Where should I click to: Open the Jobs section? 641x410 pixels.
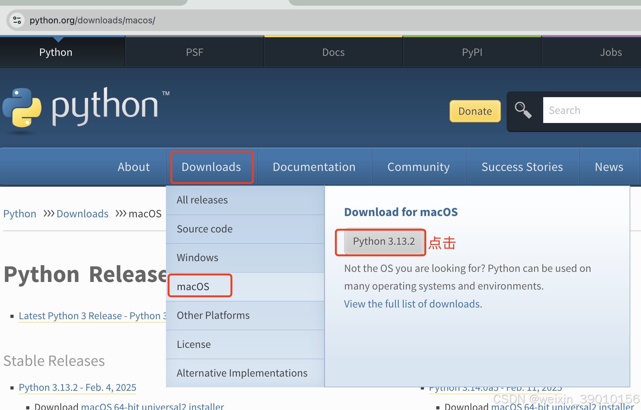611,52
